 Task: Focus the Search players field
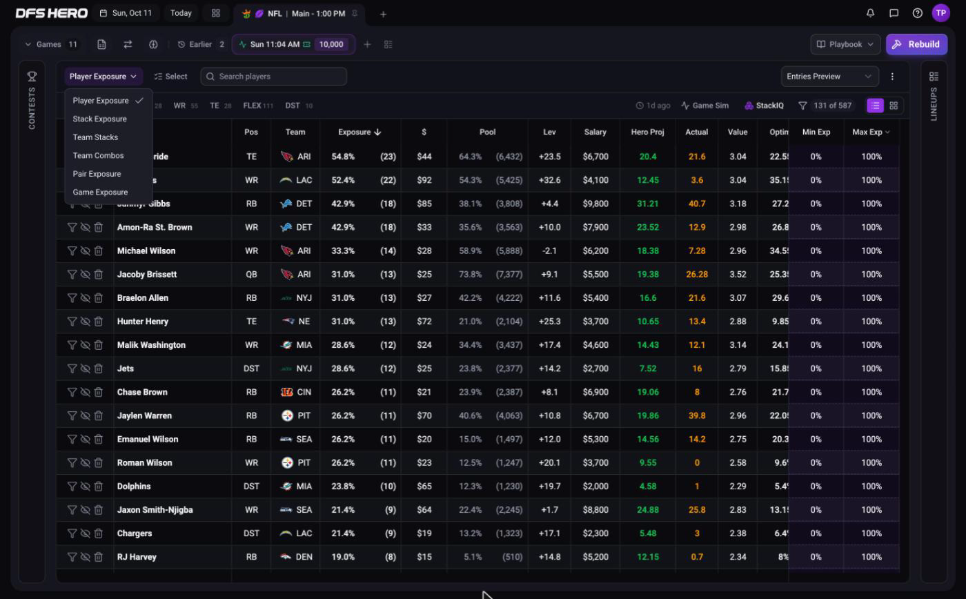(274, 77)
